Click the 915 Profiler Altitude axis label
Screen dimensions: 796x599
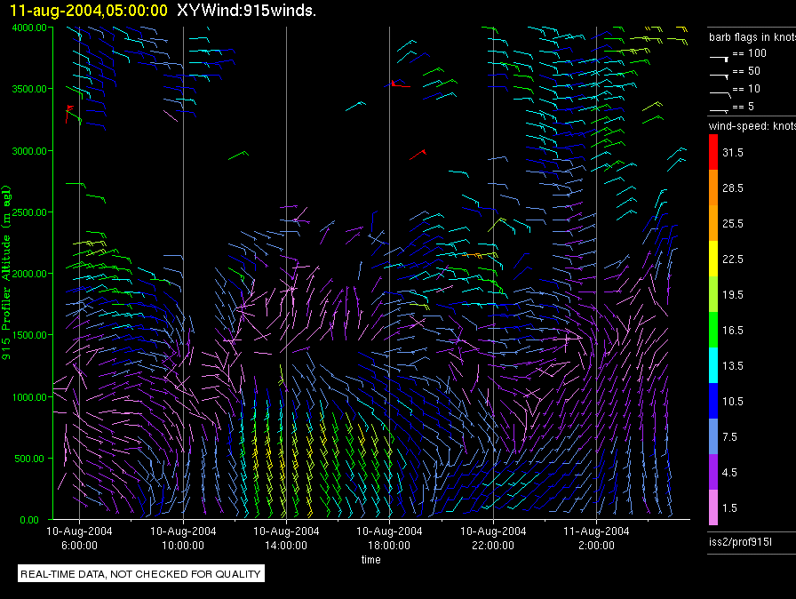coord(6,273)
